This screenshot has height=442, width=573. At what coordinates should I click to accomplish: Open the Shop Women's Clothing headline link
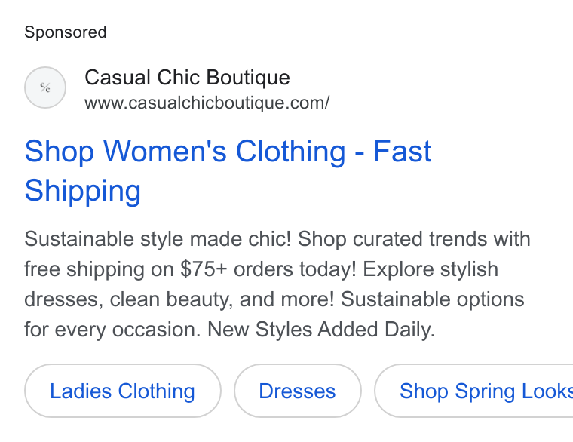228,170
